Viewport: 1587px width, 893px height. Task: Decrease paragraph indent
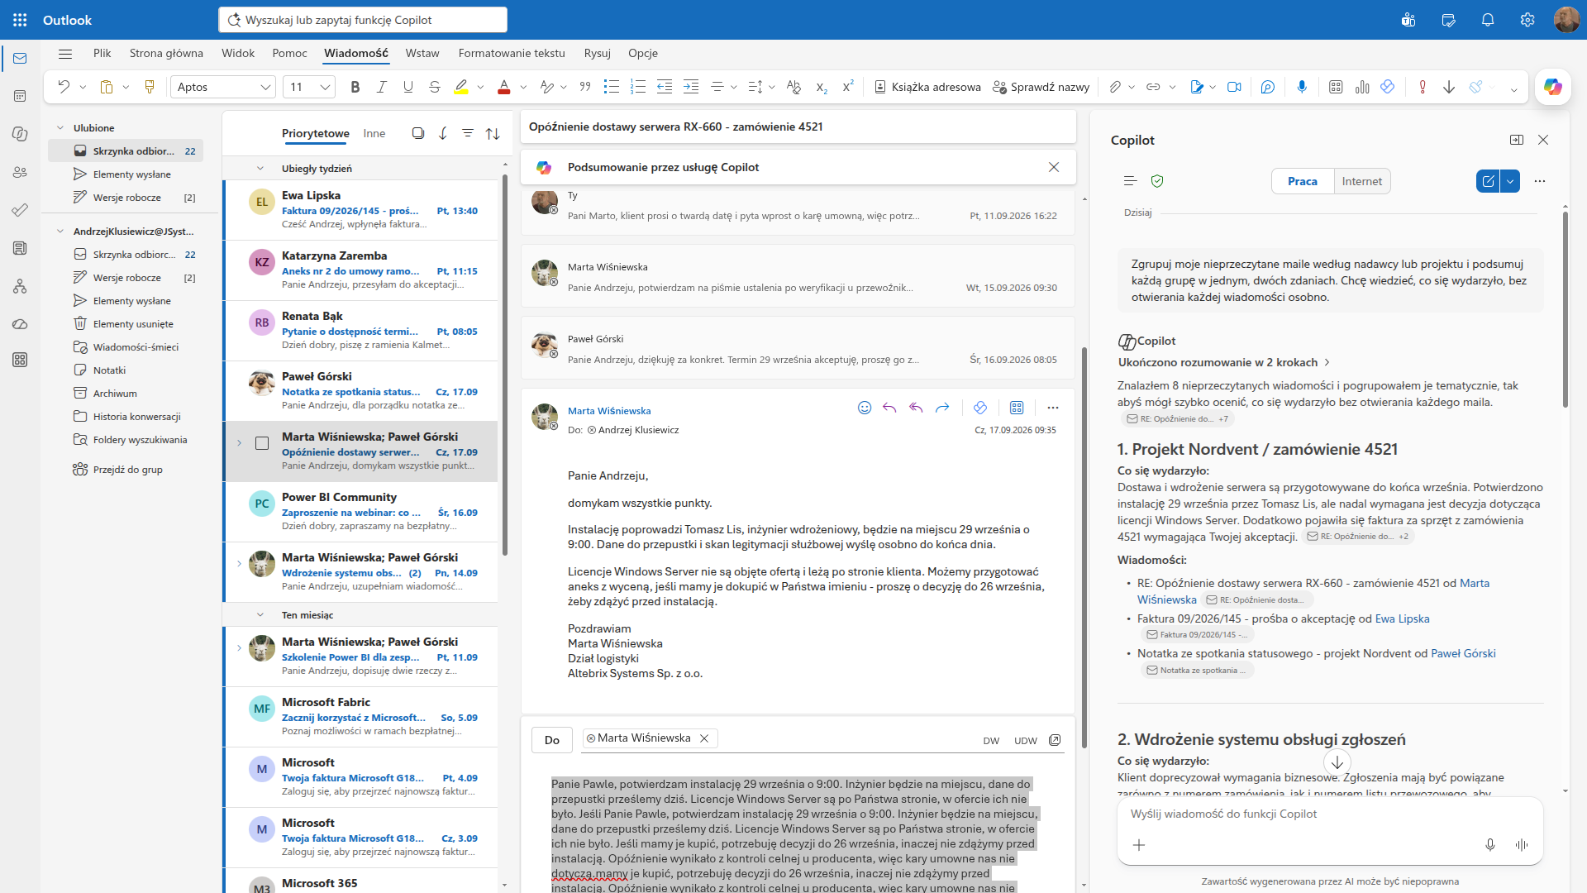[x=665, y=87]
